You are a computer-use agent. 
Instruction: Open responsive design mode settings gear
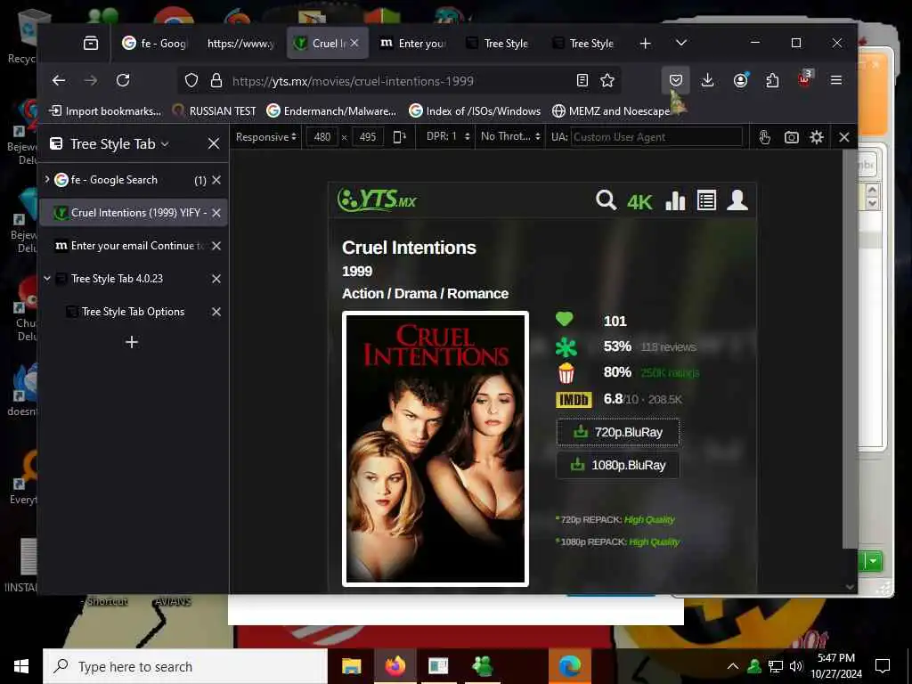click(817, 137)
